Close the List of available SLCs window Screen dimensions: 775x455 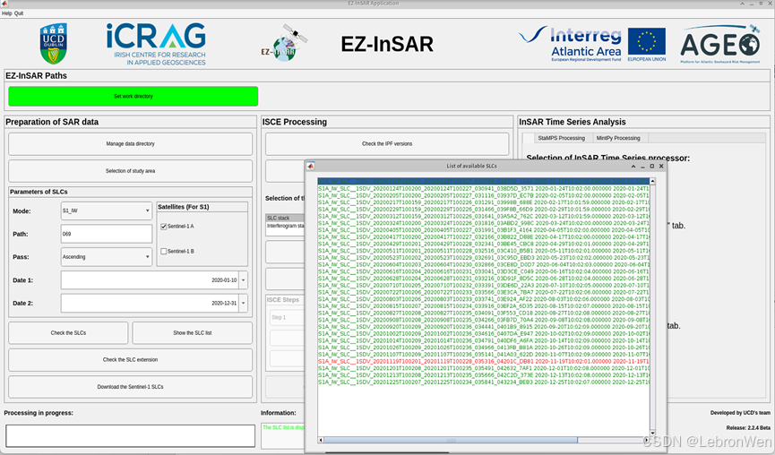(661, 167)
